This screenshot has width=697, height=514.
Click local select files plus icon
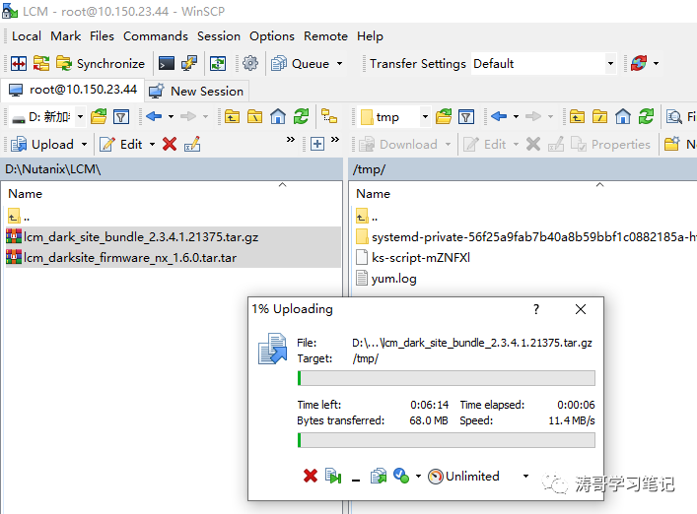tap(316, 144)
